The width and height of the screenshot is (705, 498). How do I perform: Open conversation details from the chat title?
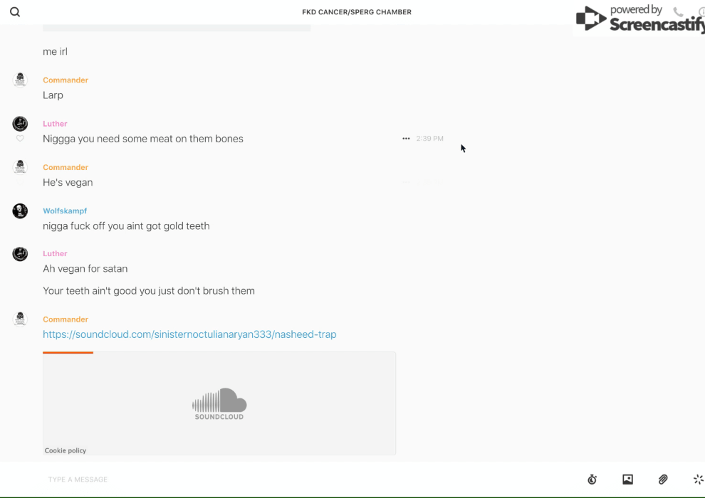(356, 12)
